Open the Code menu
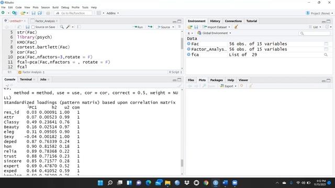 [18, 7]
